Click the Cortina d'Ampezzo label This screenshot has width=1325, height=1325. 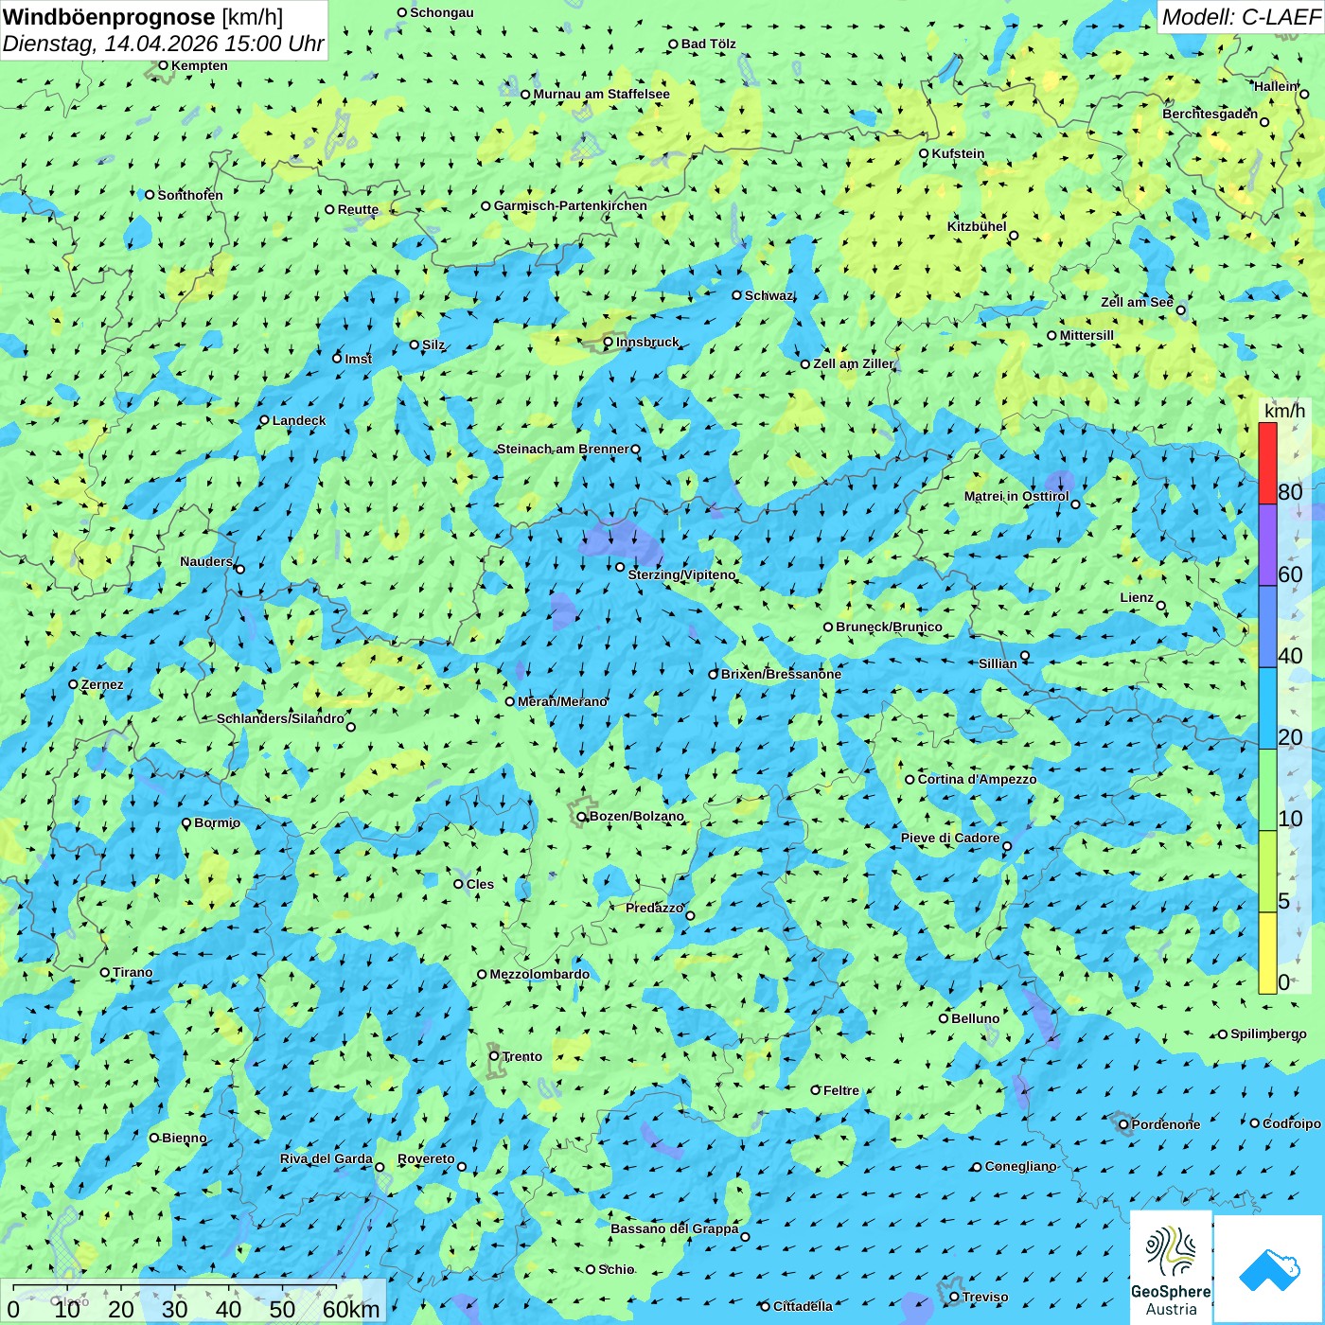pyautogui.click(x=977, y=779)
